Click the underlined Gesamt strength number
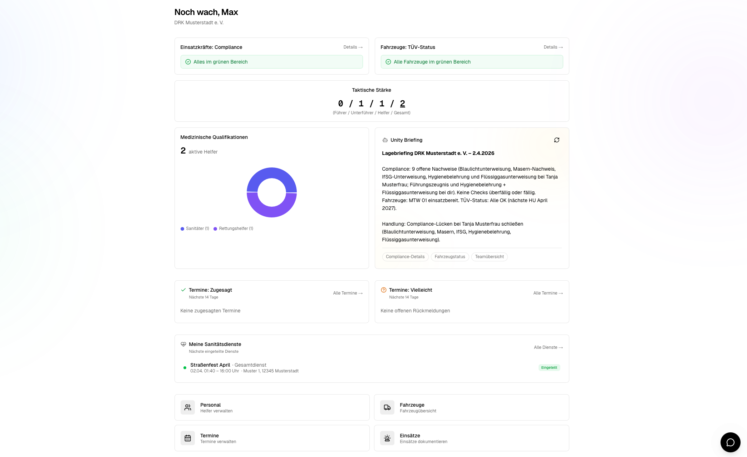The image size is (747, 457). (x=402, y=104)
